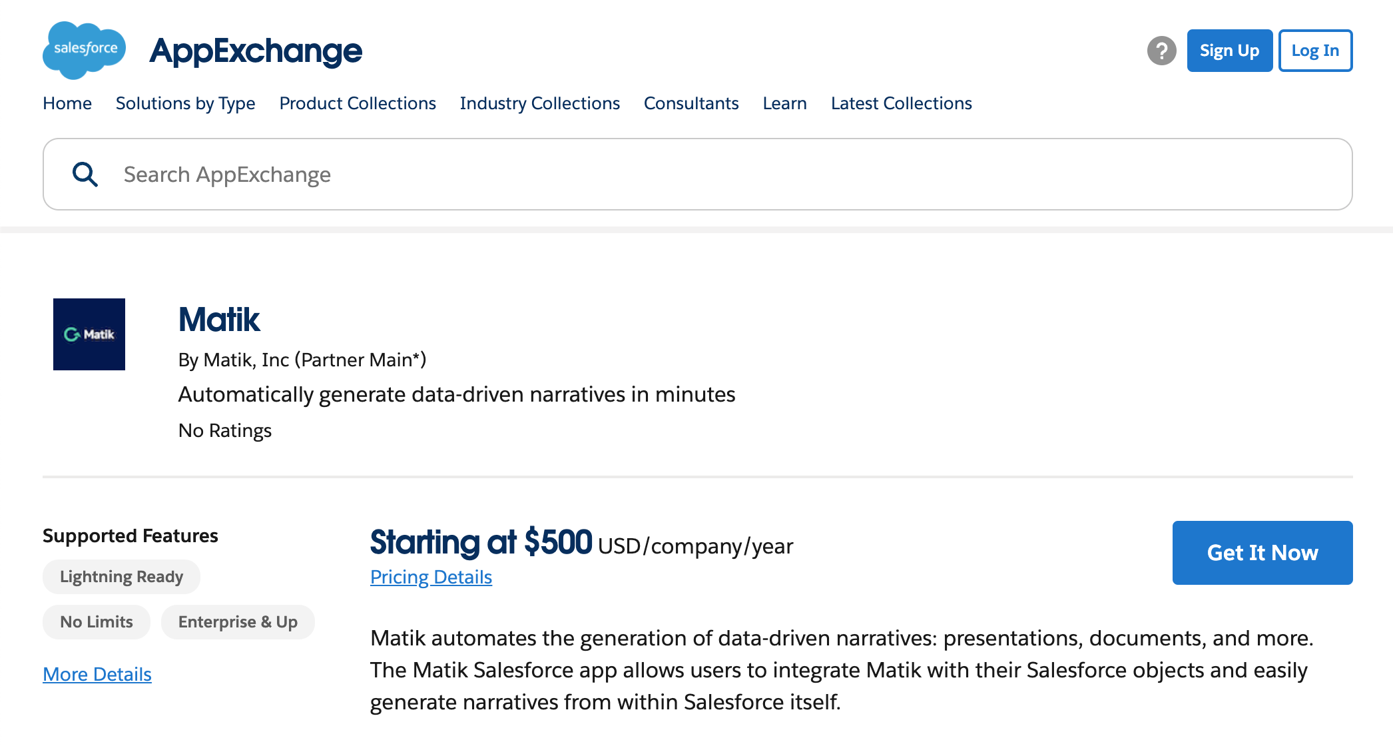Click the Matik app logo thumbnail
Image resolution: width=1393 pixels, height=746 pixels.
(x=89, y=334)
